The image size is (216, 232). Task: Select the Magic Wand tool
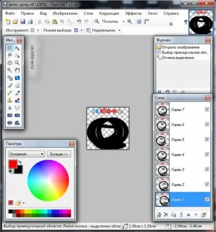point(10,70)
